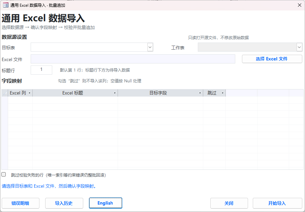305x212 pixels.
Task: Close the Excel import dialog window
Action: pos(300,5)
